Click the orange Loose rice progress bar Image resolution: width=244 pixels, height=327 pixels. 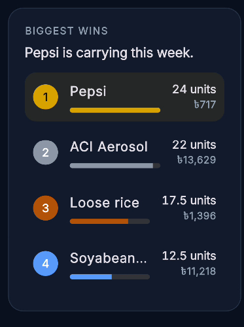pyautogui.click(x=110, y=221)
